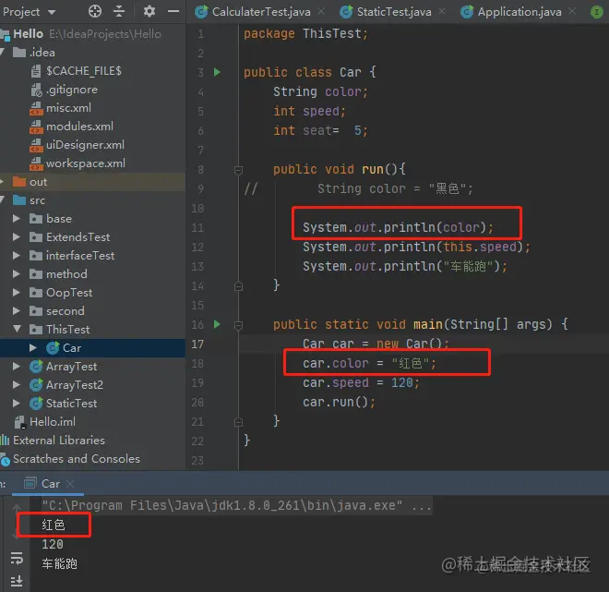Run main method via gutter arrow line 16
This screenshot has height=592, width=609.
click(217, 324)
